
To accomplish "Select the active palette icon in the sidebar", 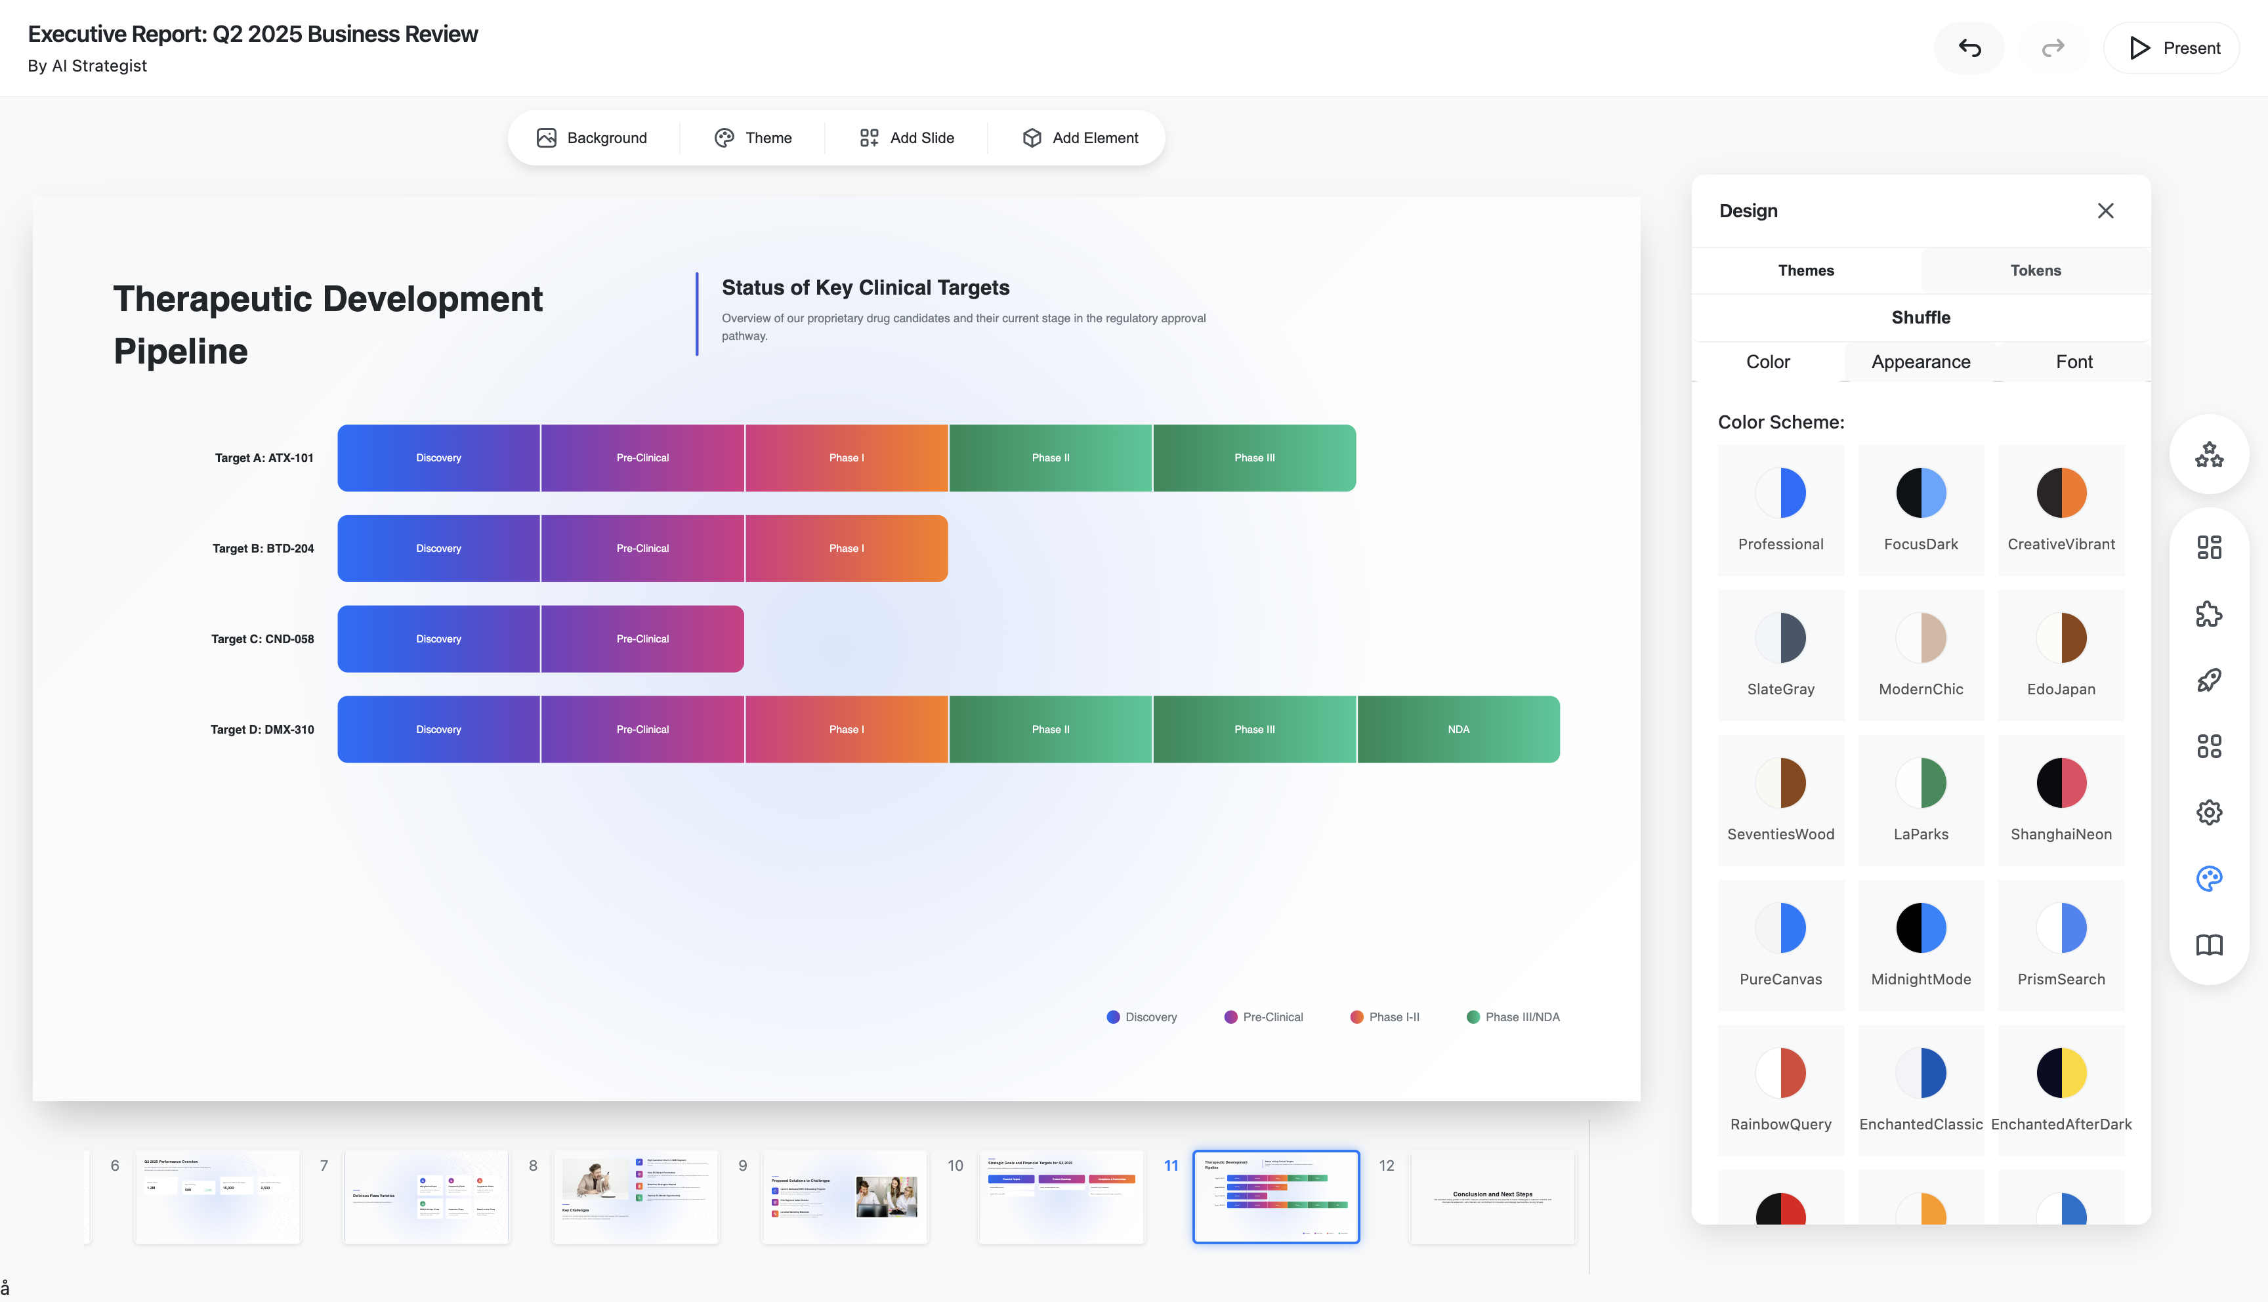I will (2209, 879).
